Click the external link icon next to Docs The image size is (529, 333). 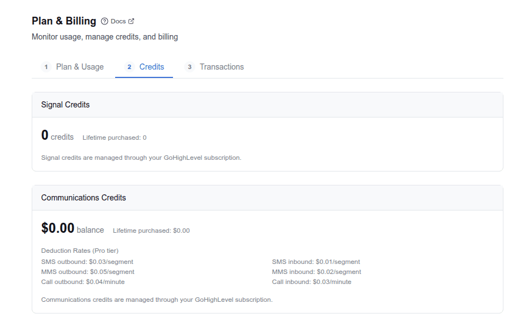(131, 21)
